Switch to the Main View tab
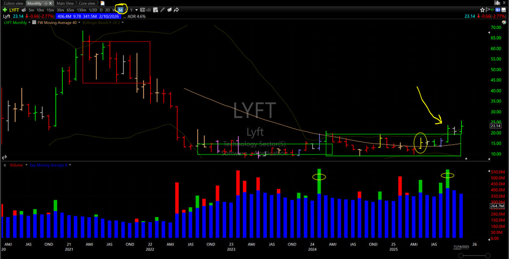 (65, 3)
